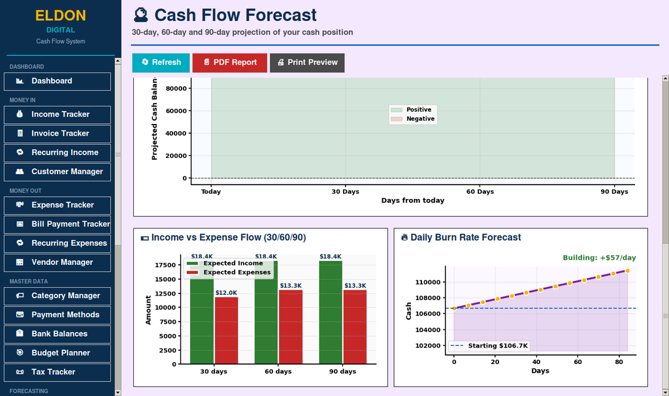
Task: Click the 'Starting $106.7K' legend entry
Action: (x=489, y=346)
